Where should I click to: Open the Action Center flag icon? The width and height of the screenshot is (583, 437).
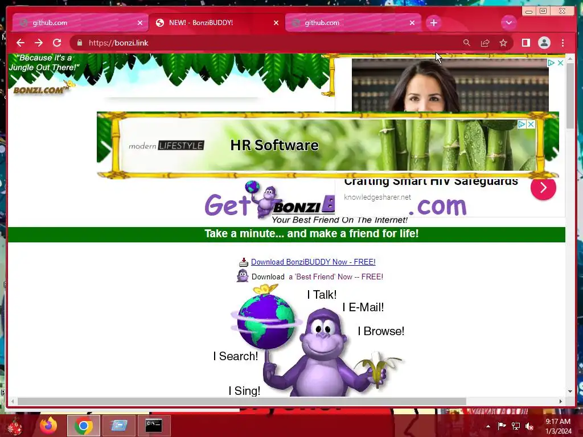click(502, 426)
